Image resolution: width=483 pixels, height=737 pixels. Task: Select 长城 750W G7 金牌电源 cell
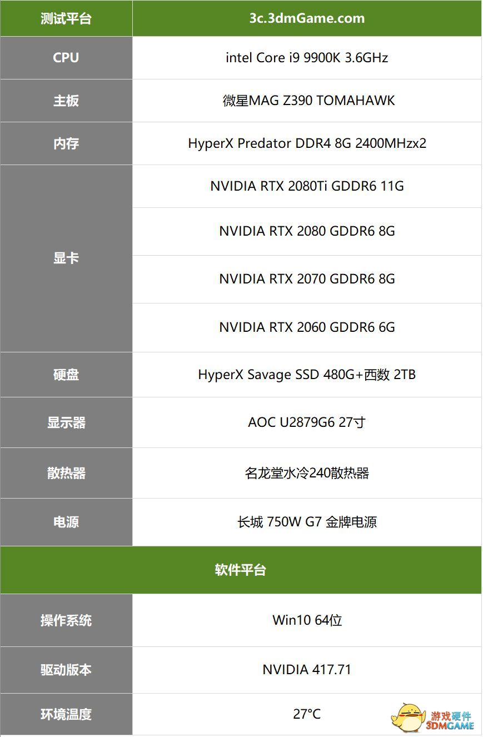click(307, 522)
